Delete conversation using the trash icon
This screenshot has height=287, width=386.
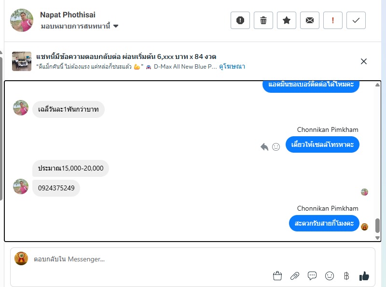263,20
